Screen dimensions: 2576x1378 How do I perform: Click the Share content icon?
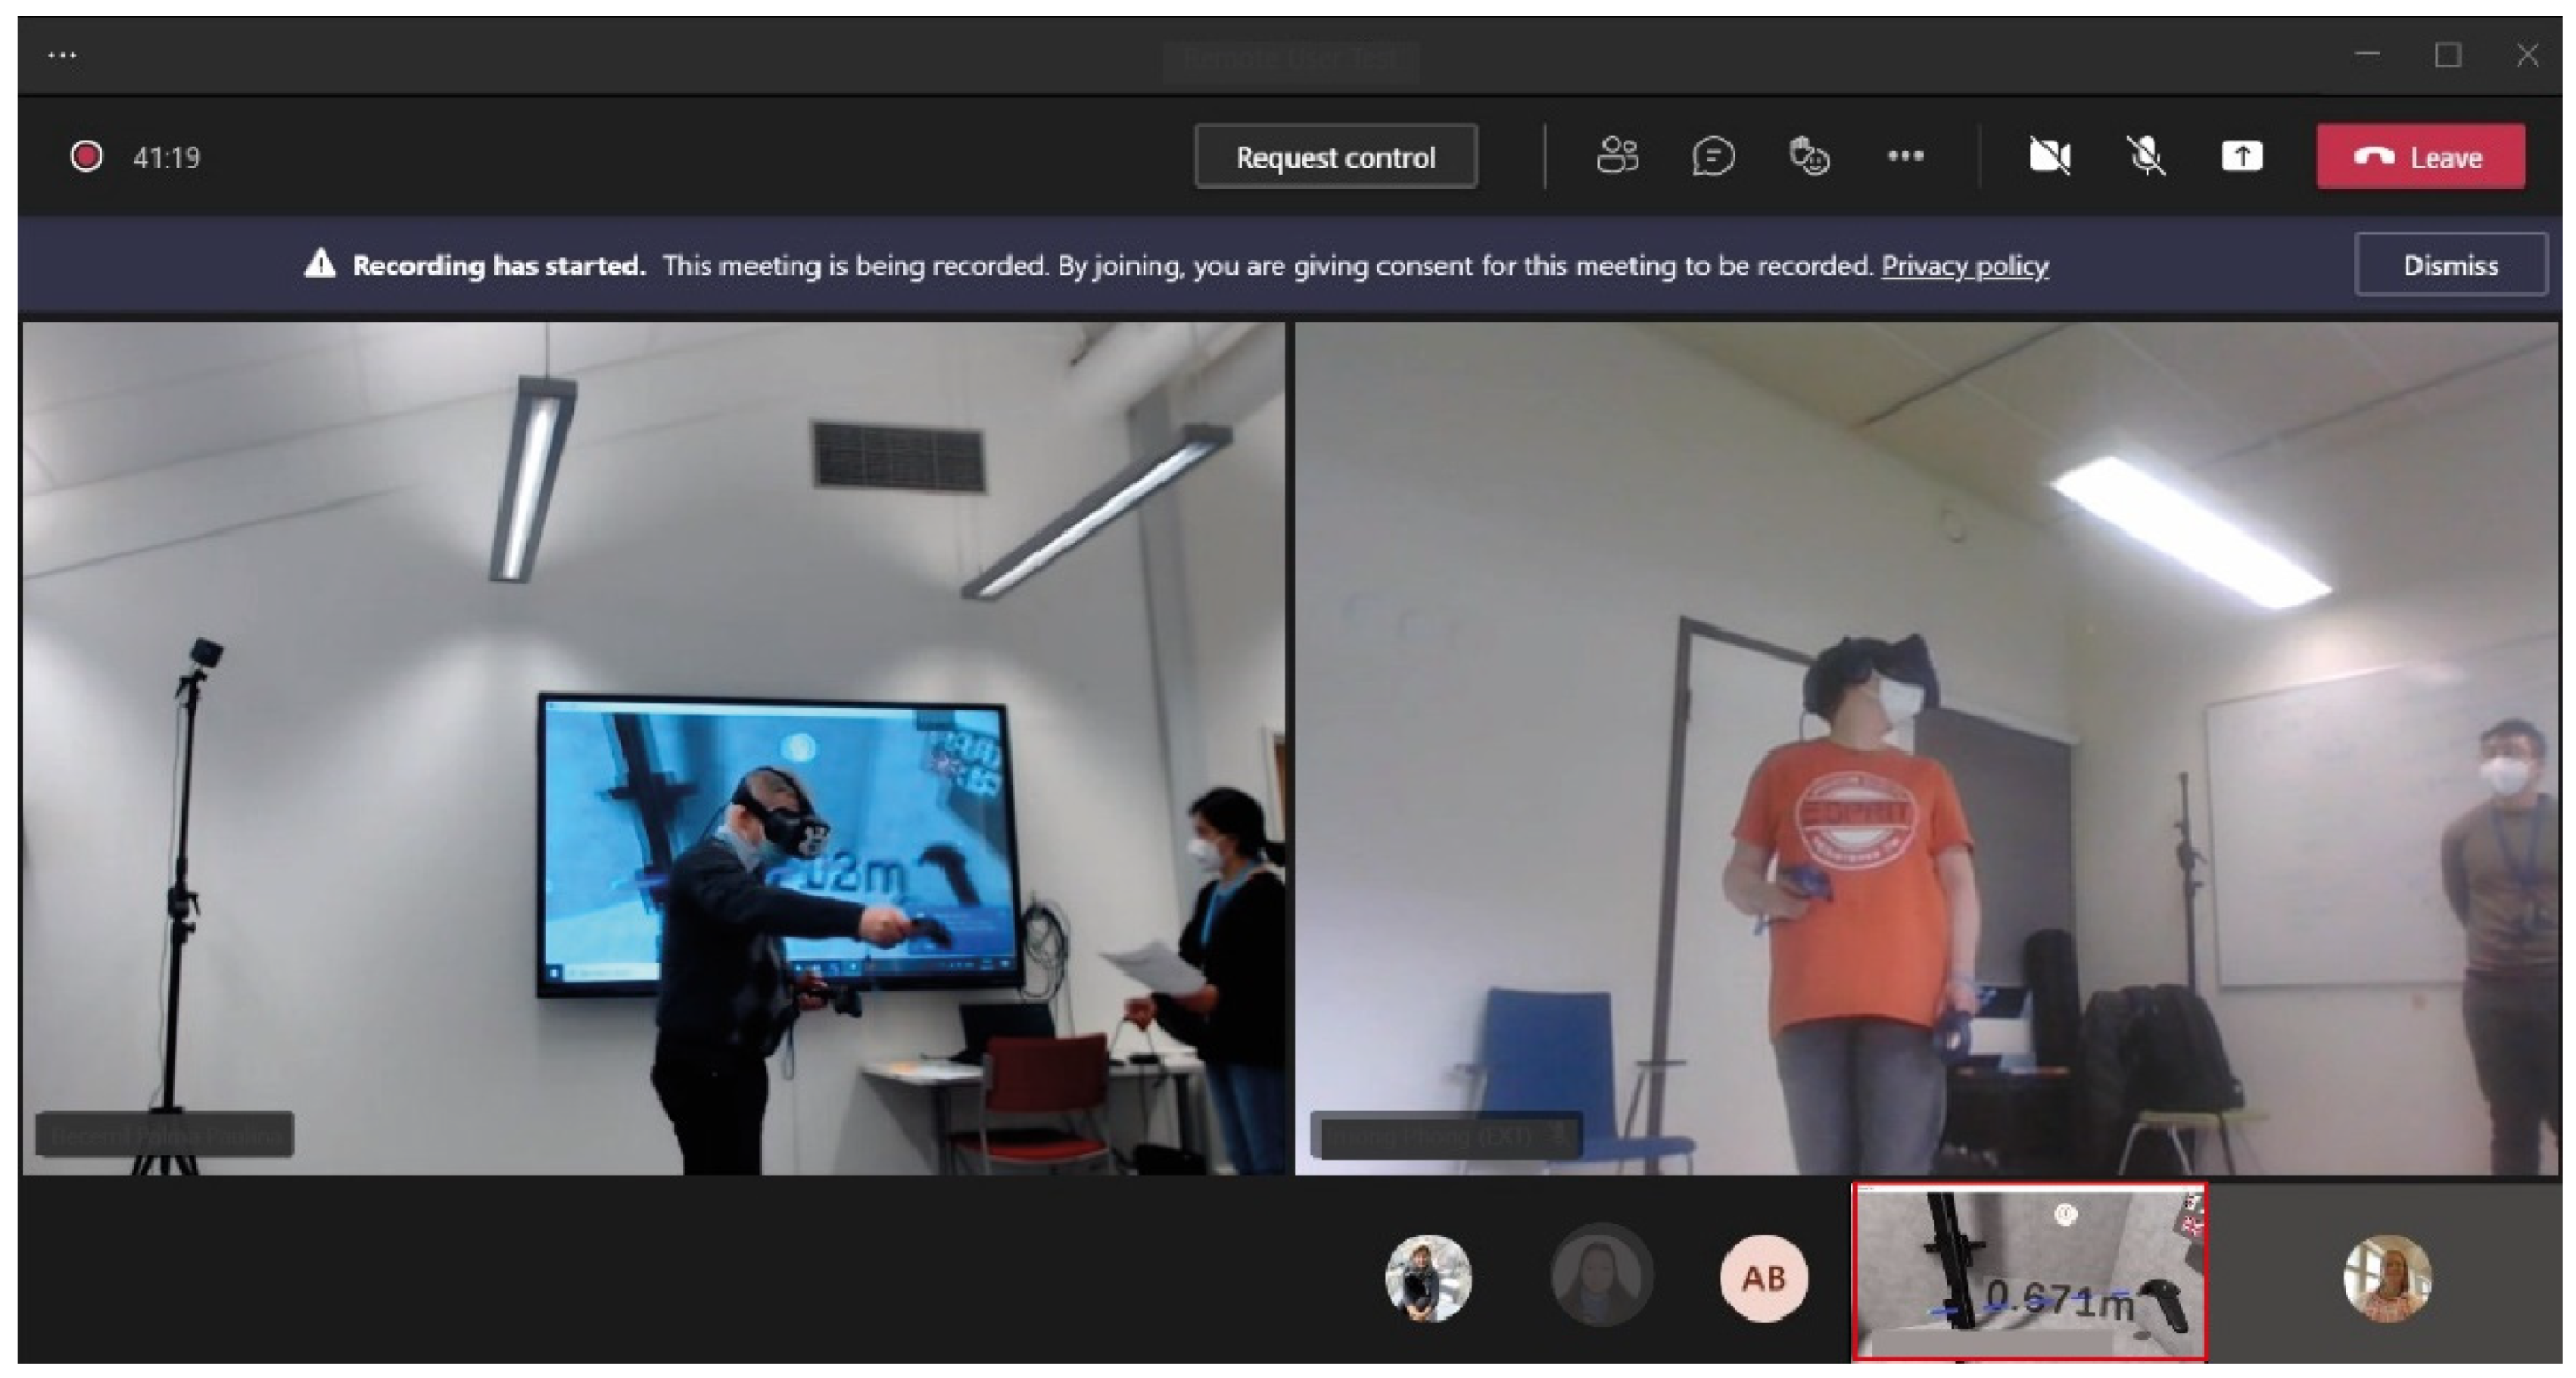click(2241, 156)
